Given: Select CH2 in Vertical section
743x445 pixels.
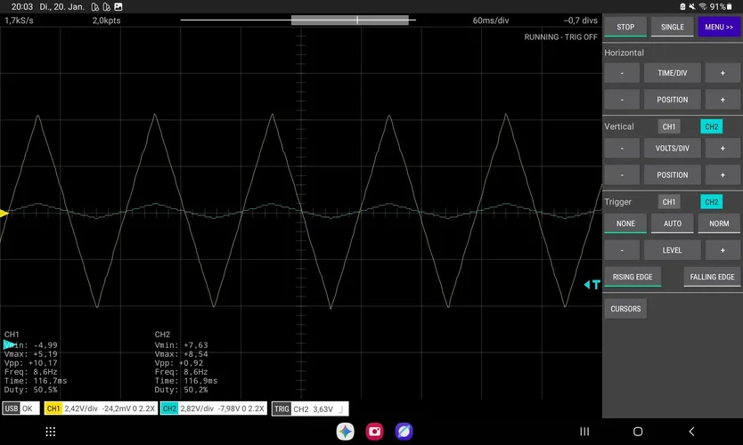Looking at the screenshot, I should tap(711, 126).
